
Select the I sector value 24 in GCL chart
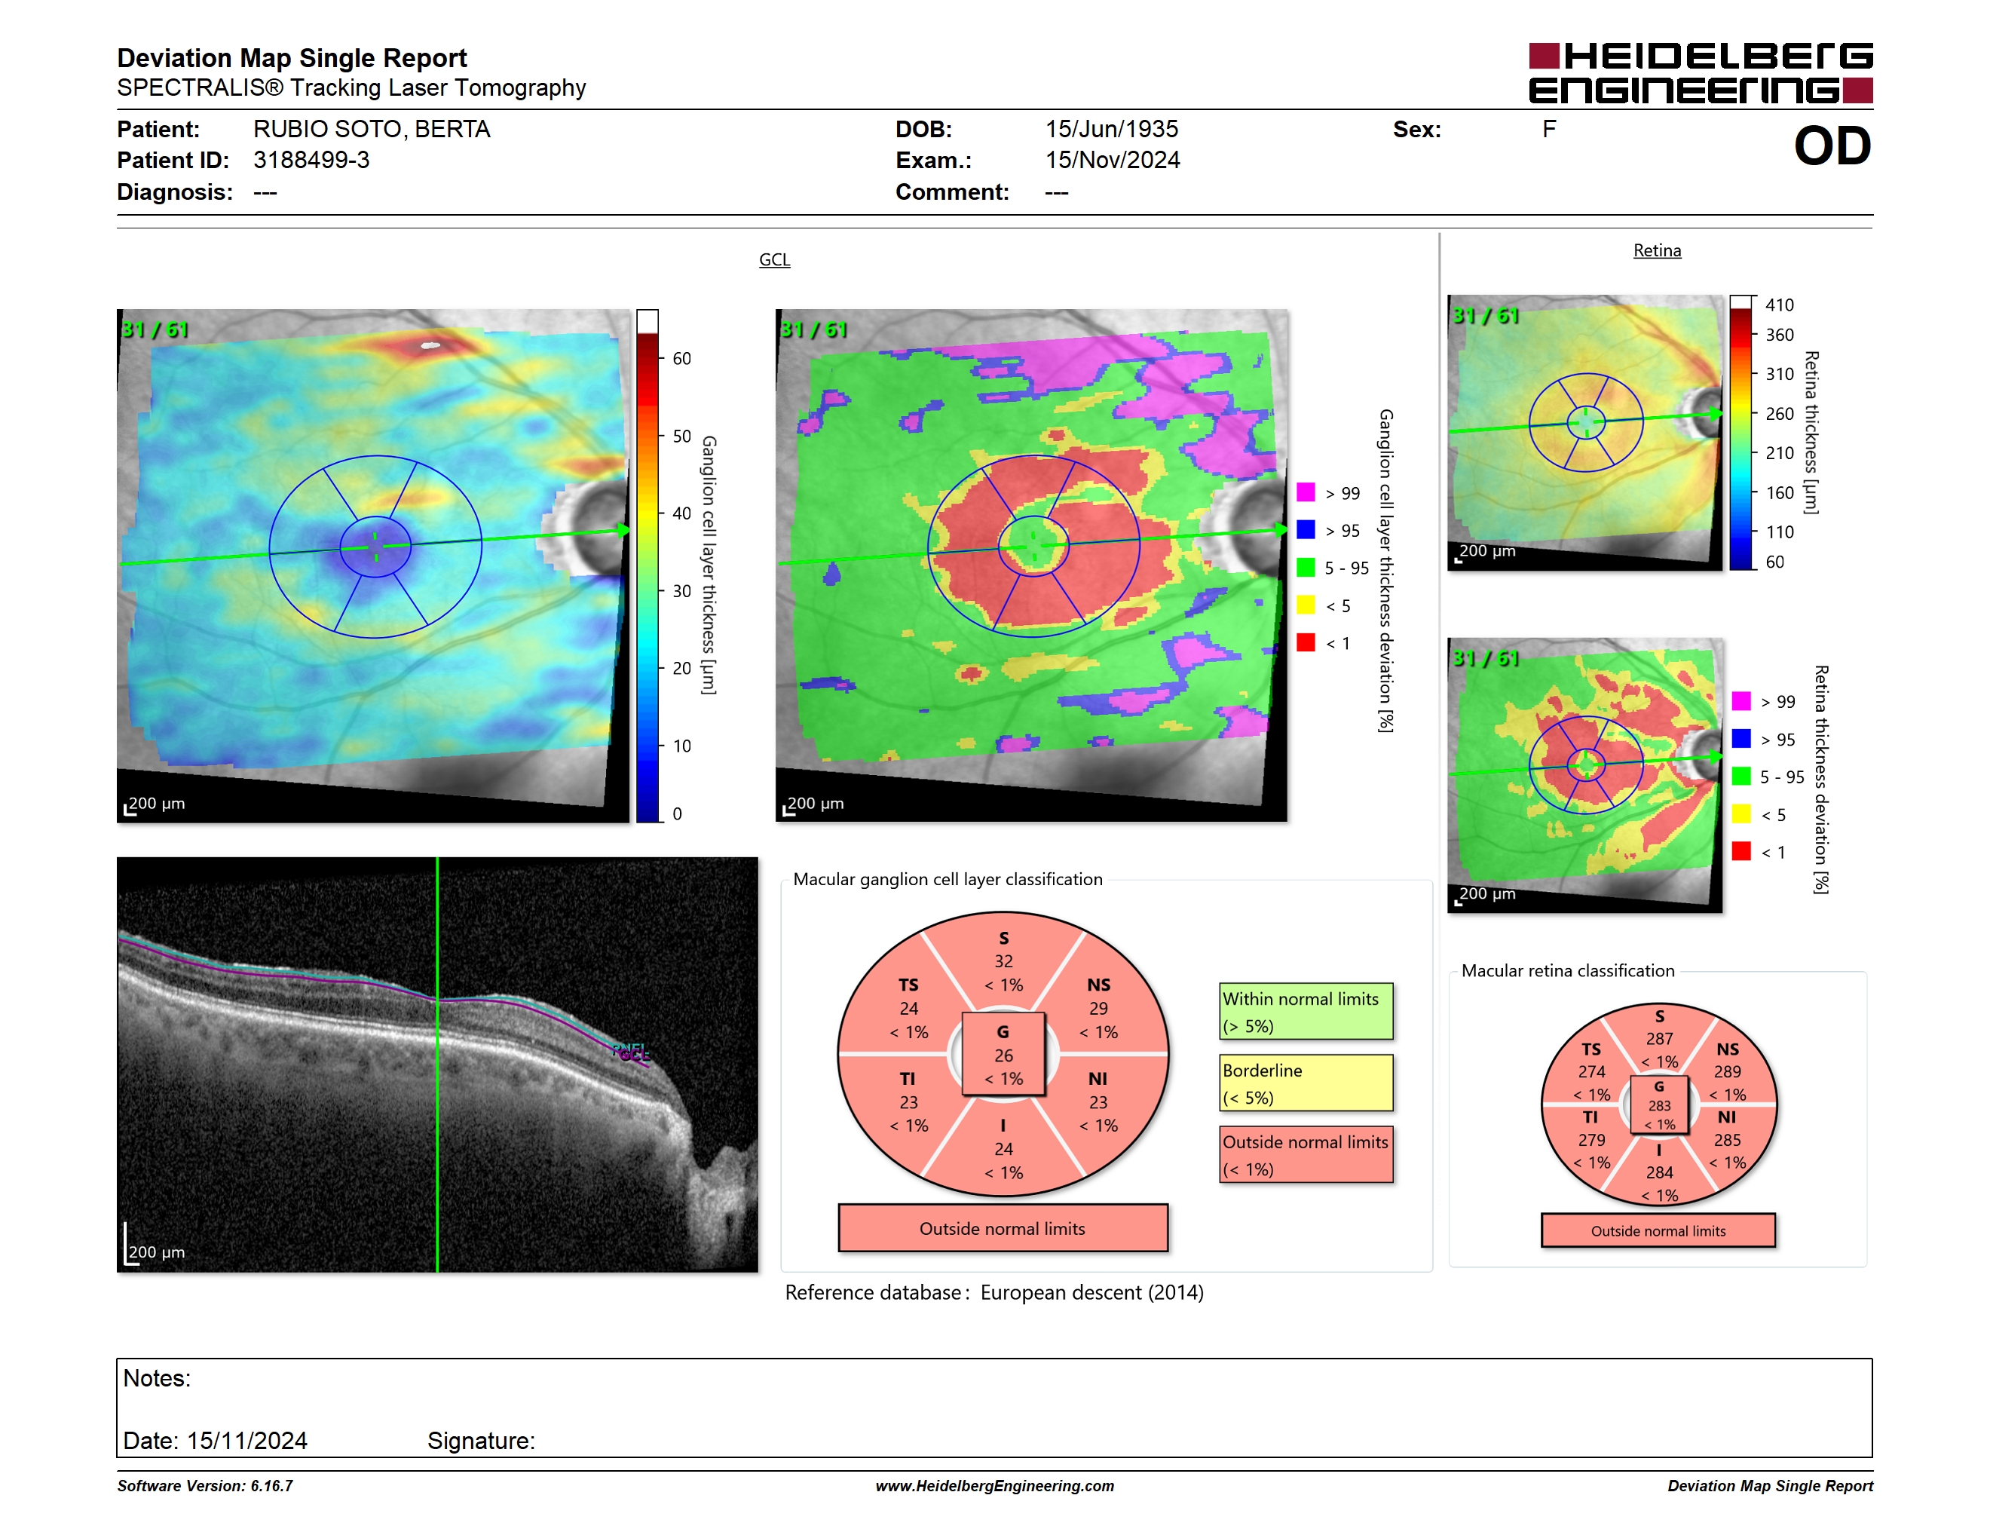(1003, 1150)
